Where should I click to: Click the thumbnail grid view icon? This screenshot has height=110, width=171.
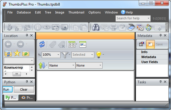pos(72,44)
